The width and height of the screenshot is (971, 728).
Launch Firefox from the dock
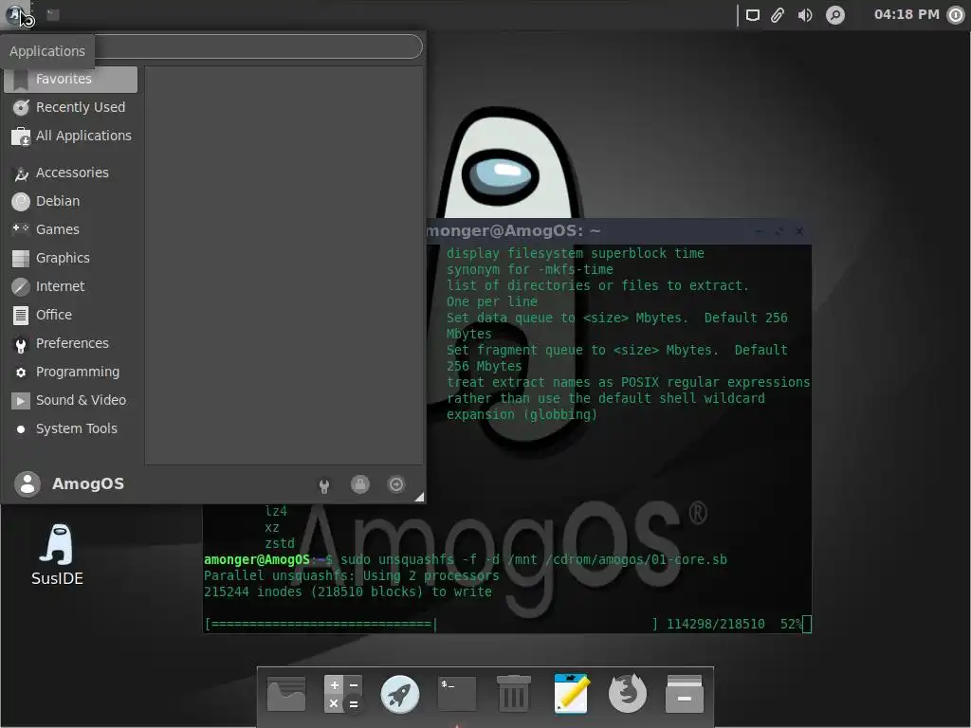click(x=628, y=694)
